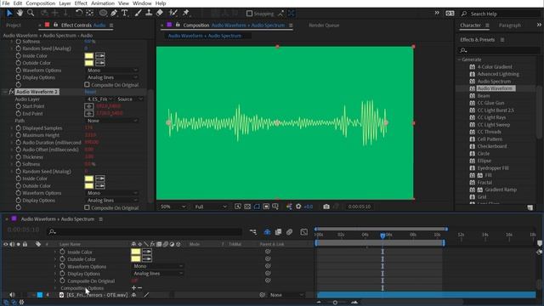Image resolution: width=544 pixels, height=306 pixels.
Task: Select the Hand tool
Action: point(20,14)
